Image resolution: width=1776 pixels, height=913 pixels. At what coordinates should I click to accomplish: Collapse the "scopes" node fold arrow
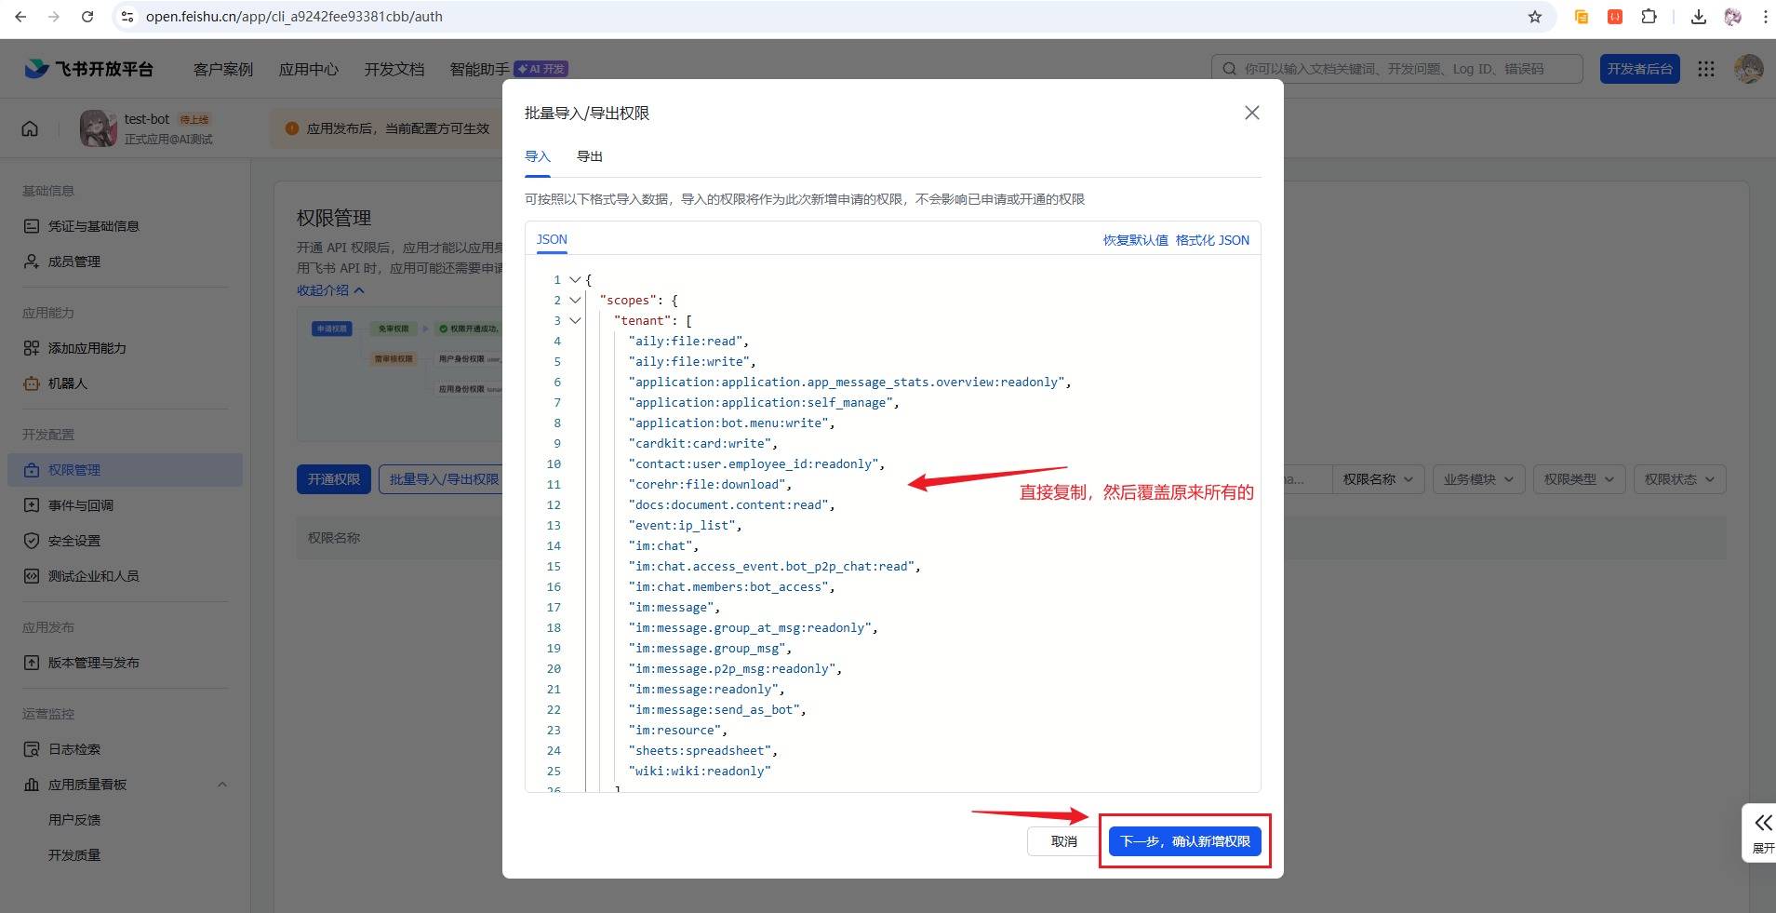(x=575, y=300)
